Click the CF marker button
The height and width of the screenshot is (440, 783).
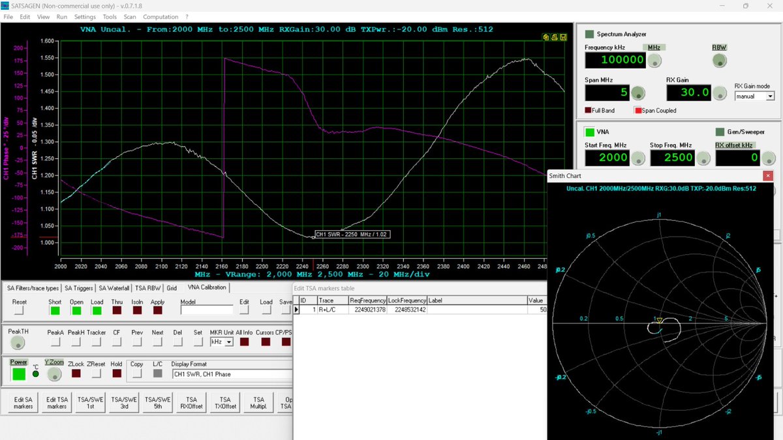117,342
